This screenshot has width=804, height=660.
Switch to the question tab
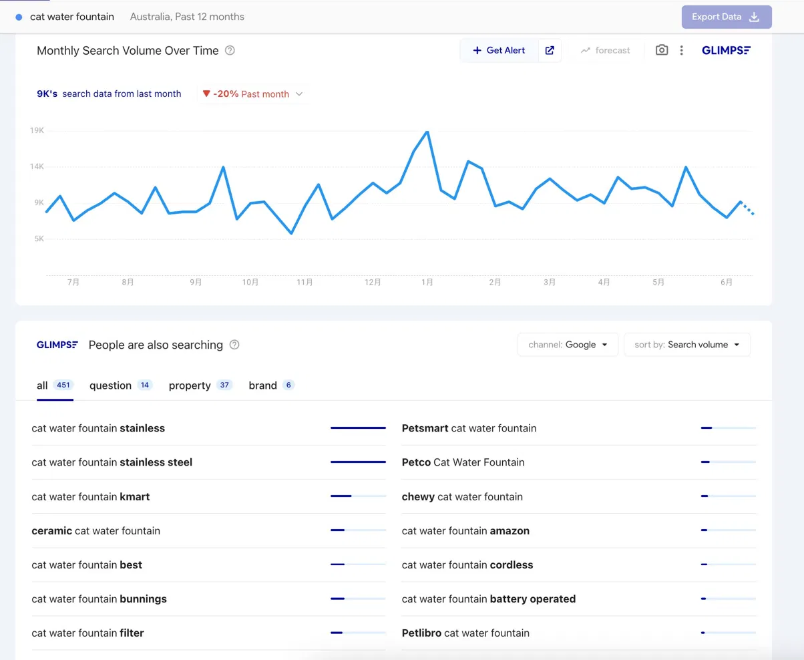121,385
